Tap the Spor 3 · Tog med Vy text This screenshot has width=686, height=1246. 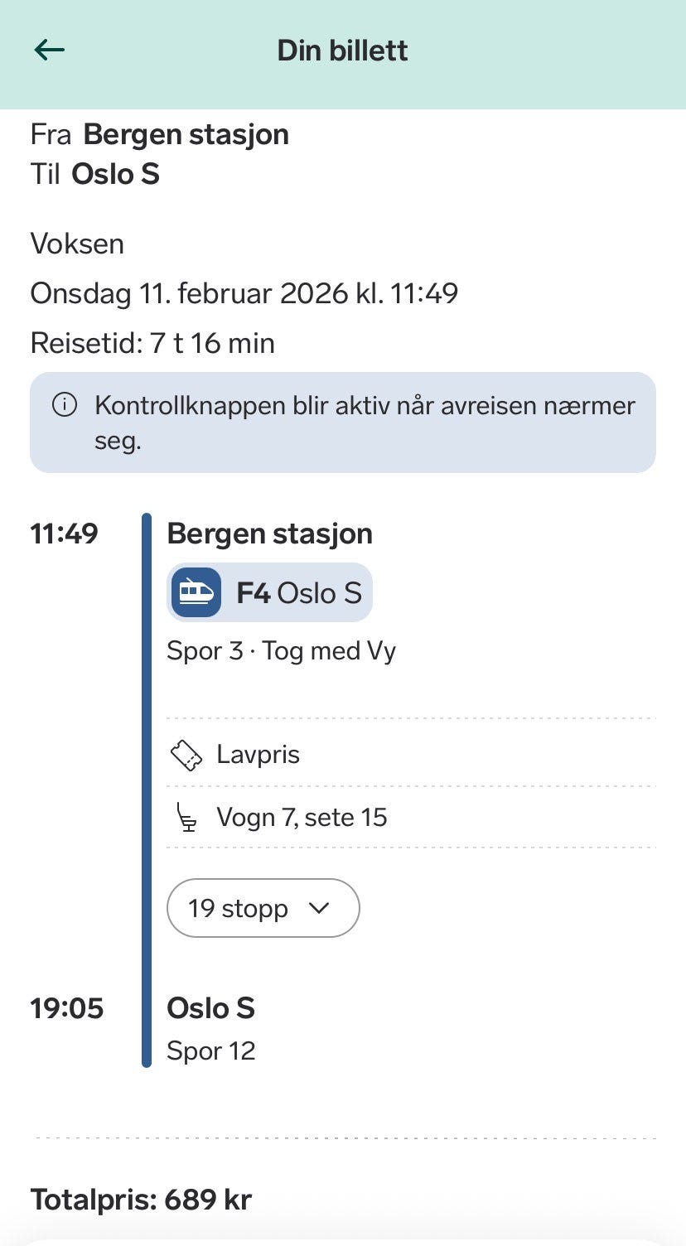(281, 651)
